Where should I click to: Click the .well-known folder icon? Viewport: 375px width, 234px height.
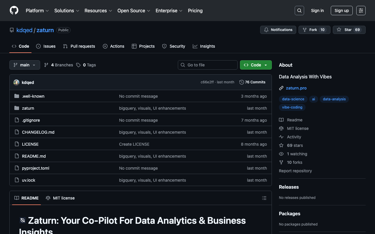point(17,96)
